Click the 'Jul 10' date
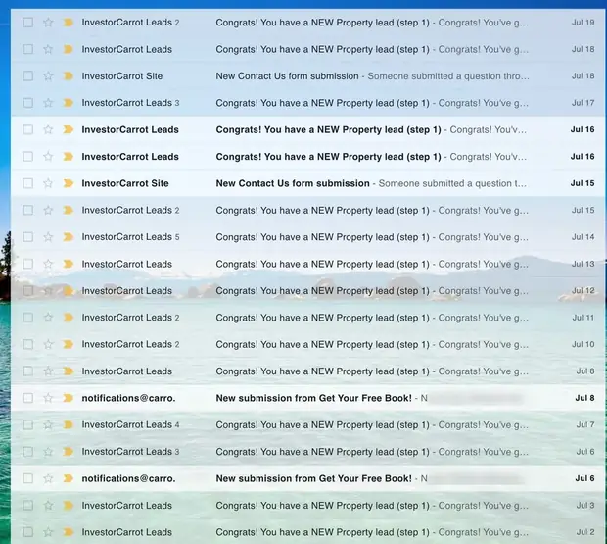The width and height of the screenshot is (607, 544). point(583,344)
